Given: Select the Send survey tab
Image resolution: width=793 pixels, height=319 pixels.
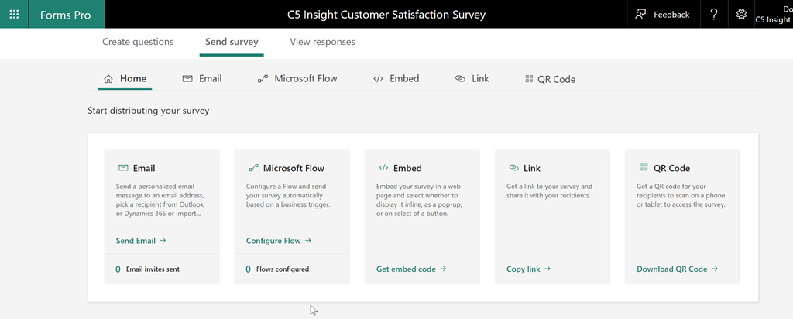Looking at the screenshot, I should pos(232,42).
